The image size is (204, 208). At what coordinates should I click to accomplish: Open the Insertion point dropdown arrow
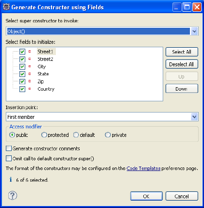coord(194,117)
